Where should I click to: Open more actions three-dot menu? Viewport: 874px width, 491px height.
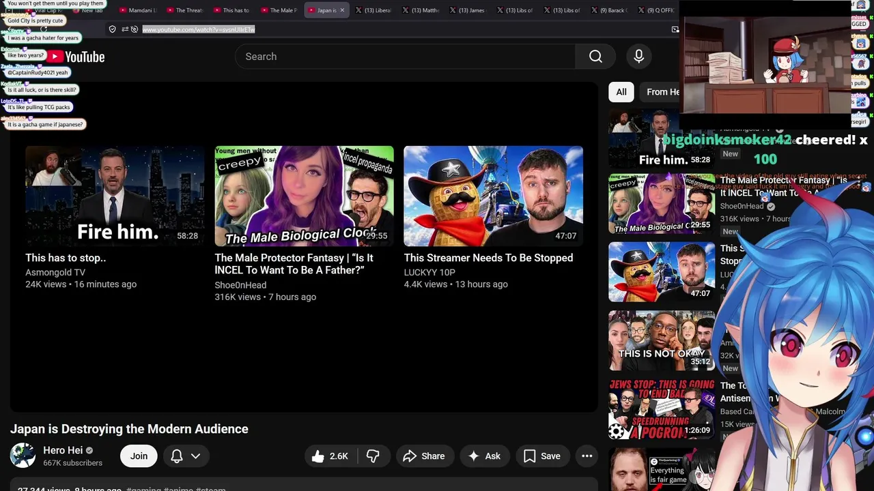tap(587, 456)
